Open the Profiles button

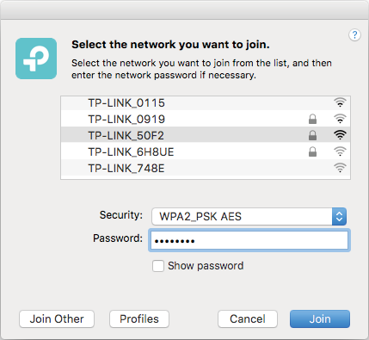[139, 318]
